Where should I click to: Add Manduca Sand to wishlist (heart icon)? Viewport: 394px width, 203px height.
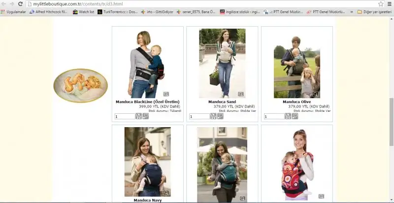220,116
